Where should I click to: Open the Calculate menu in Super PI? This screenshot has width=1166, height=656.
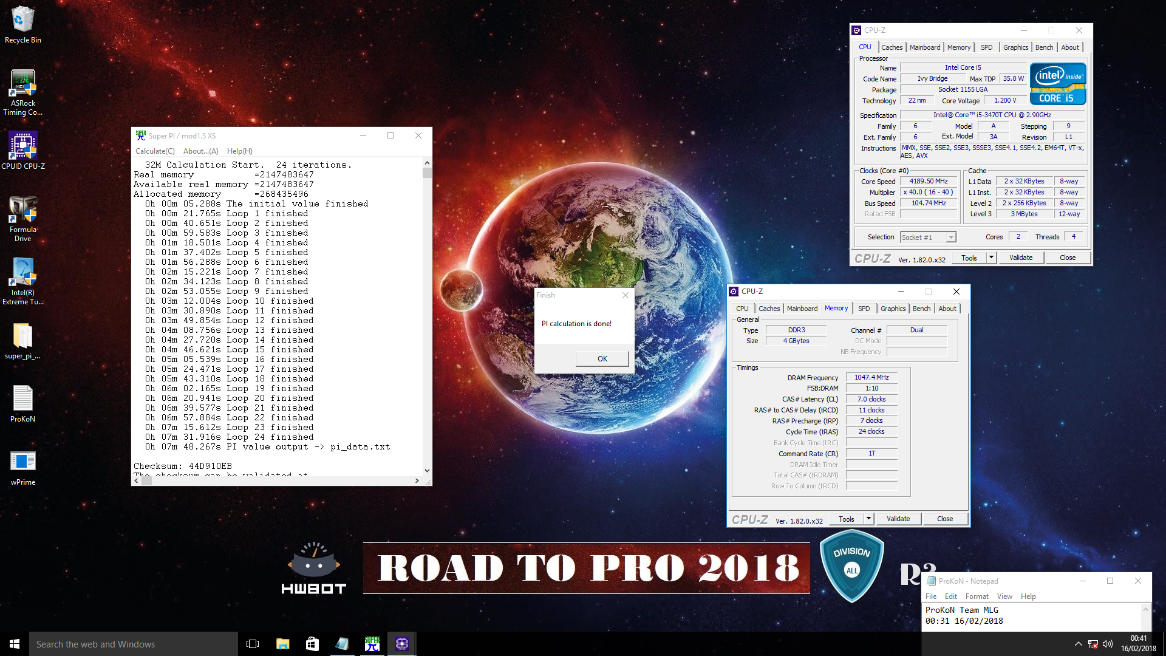tap(155, 151)
